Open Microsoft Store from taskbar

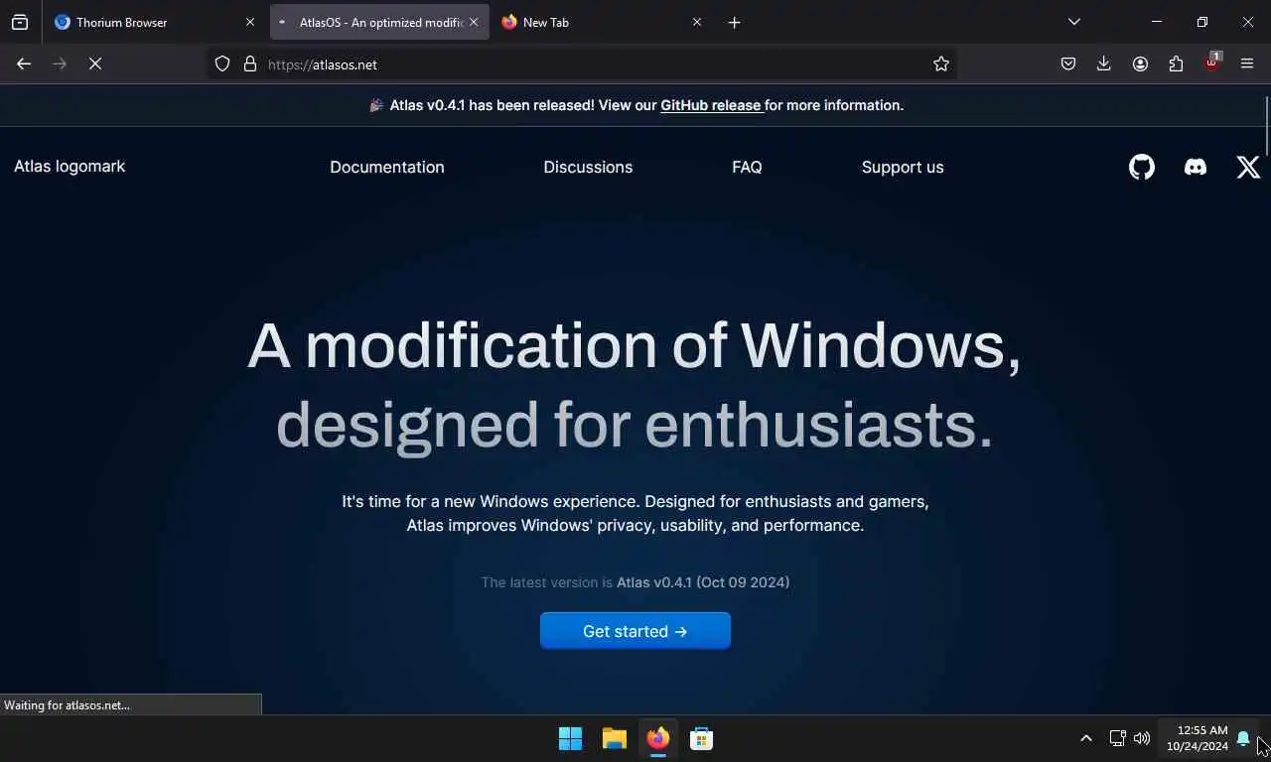pyautogui.click(x=701, y=738)
